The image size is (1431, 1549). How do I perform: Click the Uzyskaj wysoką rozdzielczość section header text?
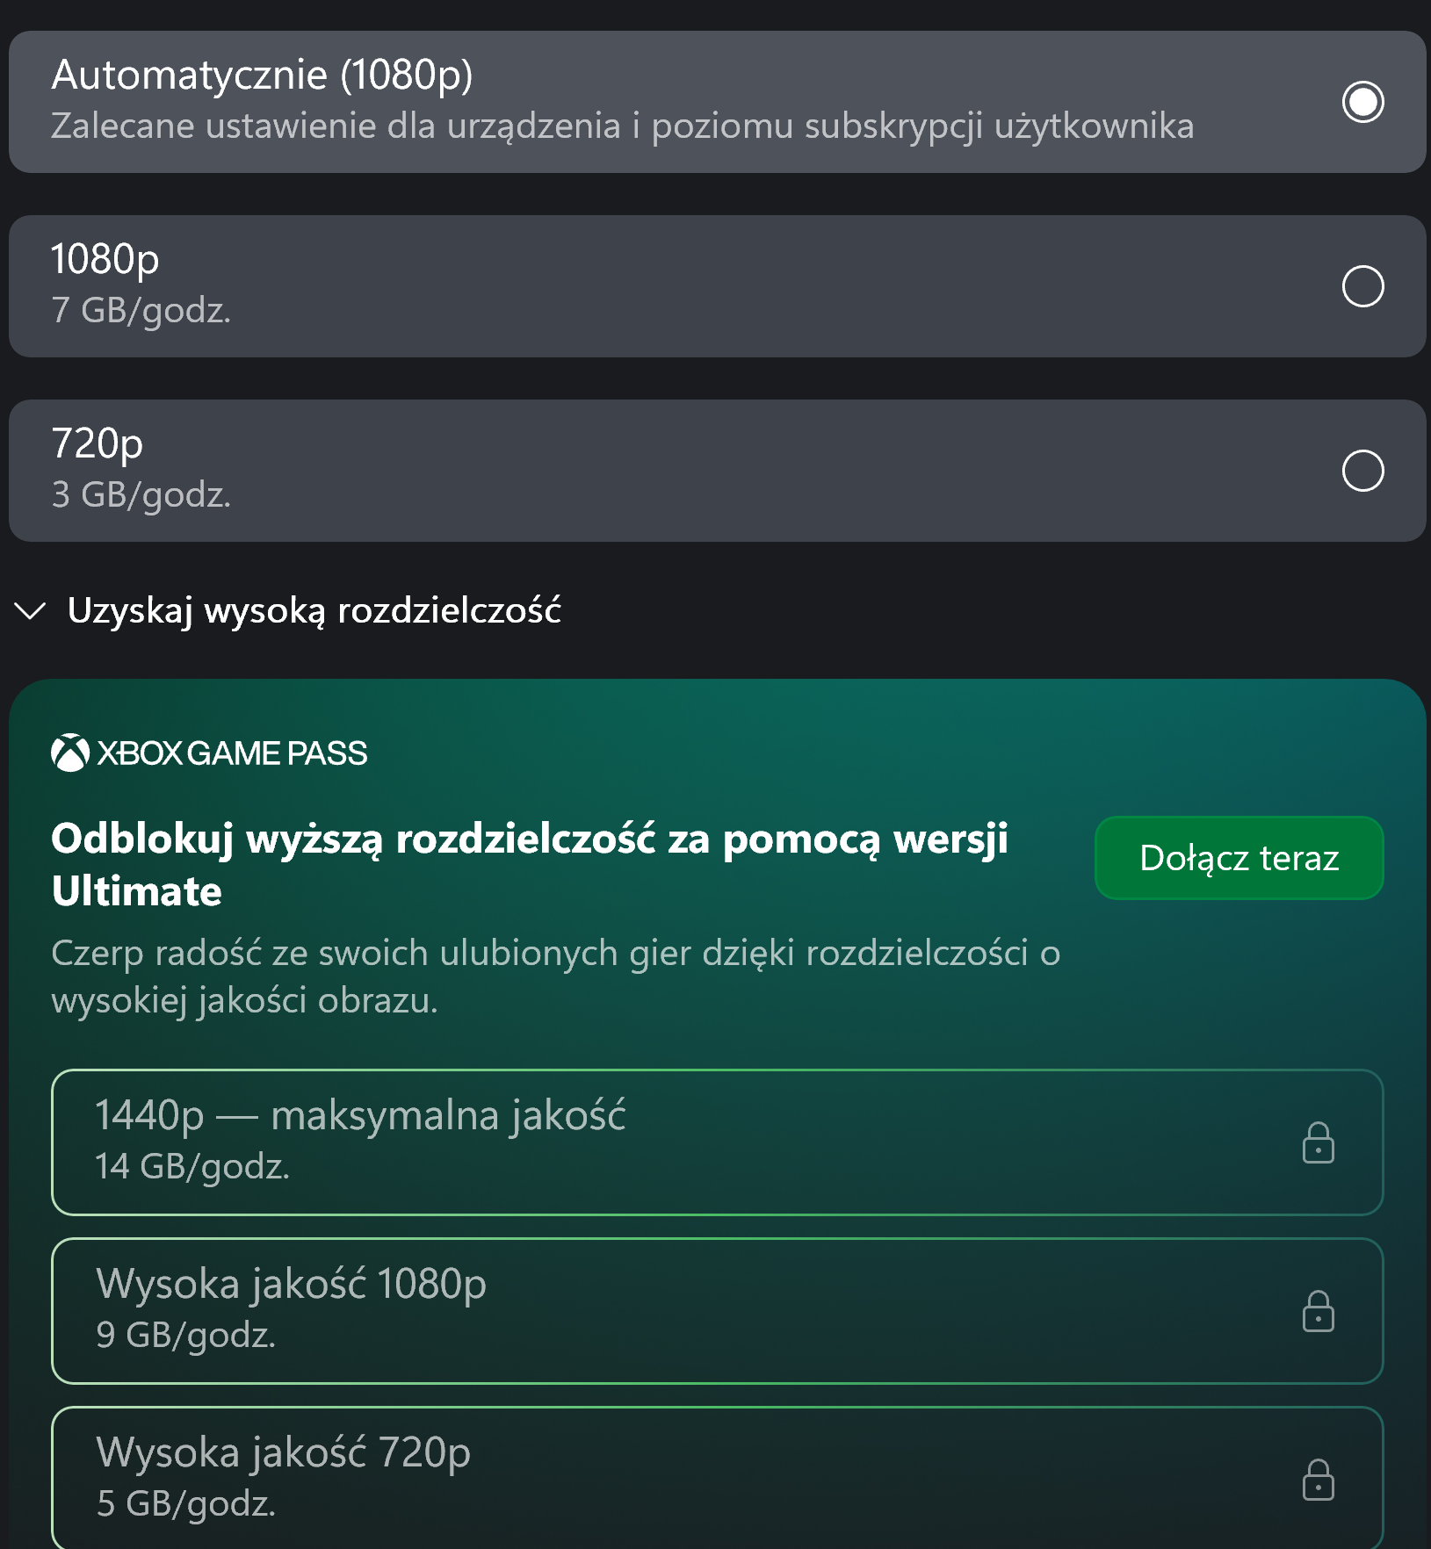pyautogui.click(x=314, y=611)
